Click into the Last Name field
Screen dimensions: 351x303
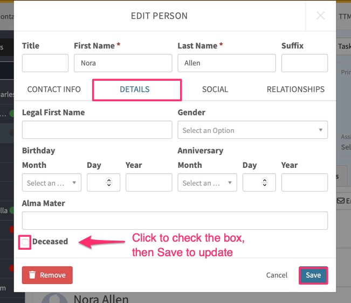coord(226,63)
